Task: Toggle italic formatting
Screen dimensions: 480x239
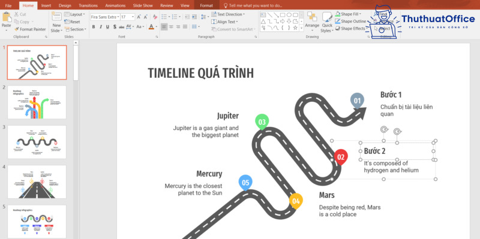Action: pos(101,27)
